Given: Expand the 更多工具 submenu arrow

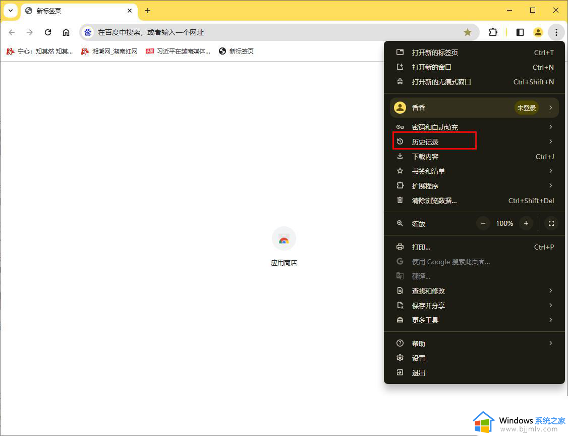Looking at the screenshot, I should pyautogui.click(x=551, y=320).
